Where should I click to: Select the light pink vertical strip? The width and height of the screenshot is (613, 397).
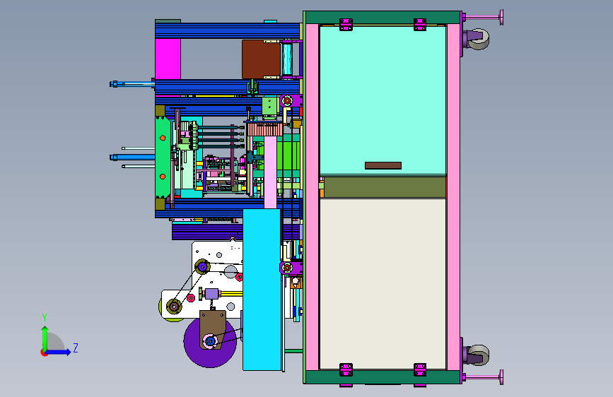click(x=270, y=172)
